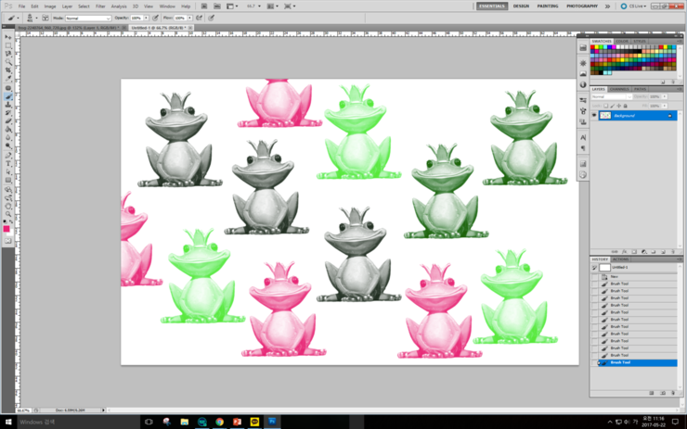
Task: Click the Chrome icon in the taskbar
Action: click(218, 422)
